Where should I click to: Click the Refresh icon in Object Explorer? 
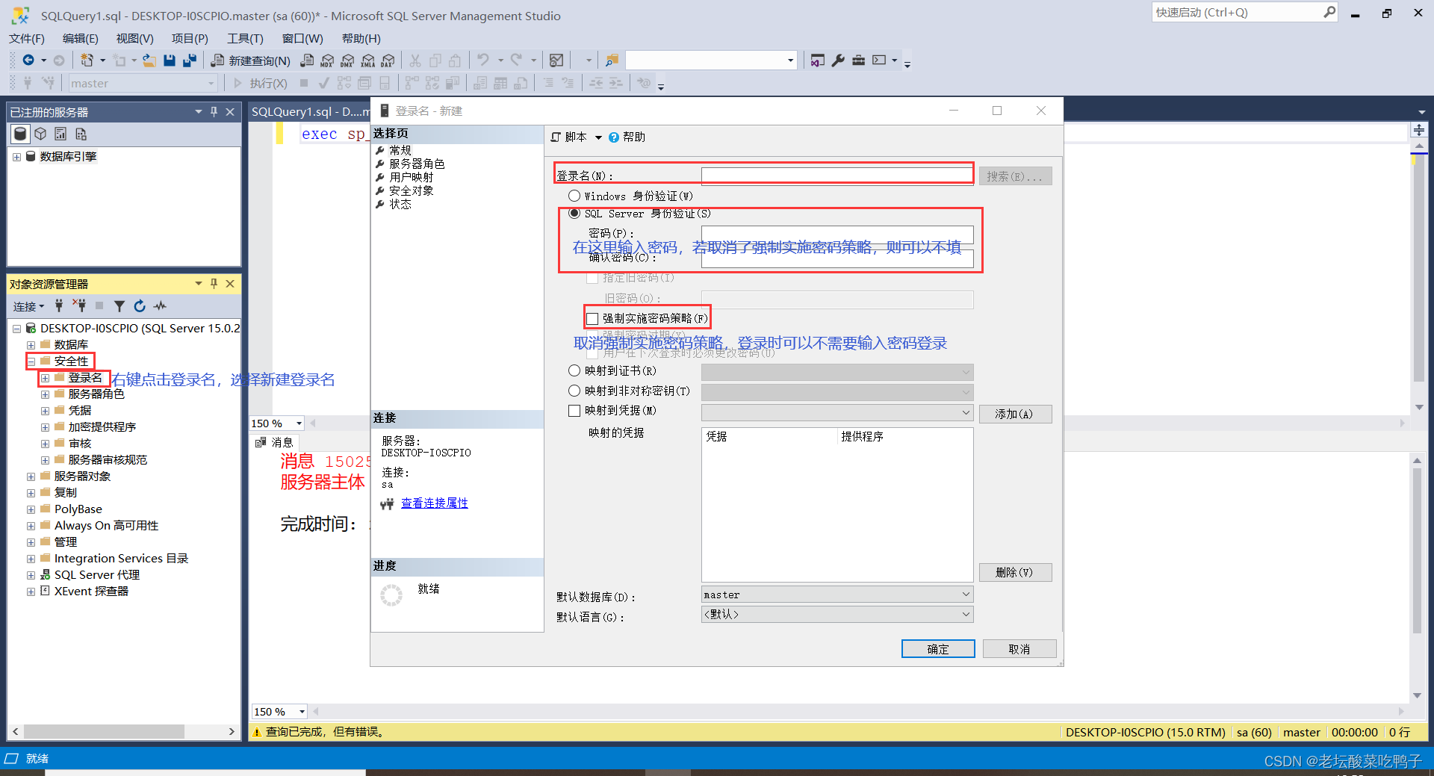(140, 305)
